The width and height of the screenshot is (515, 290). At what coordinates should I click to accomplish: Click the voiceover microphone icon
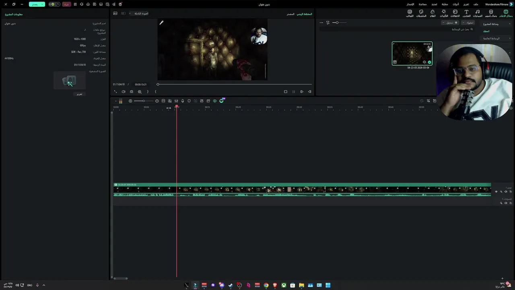[x=183, y=101]
